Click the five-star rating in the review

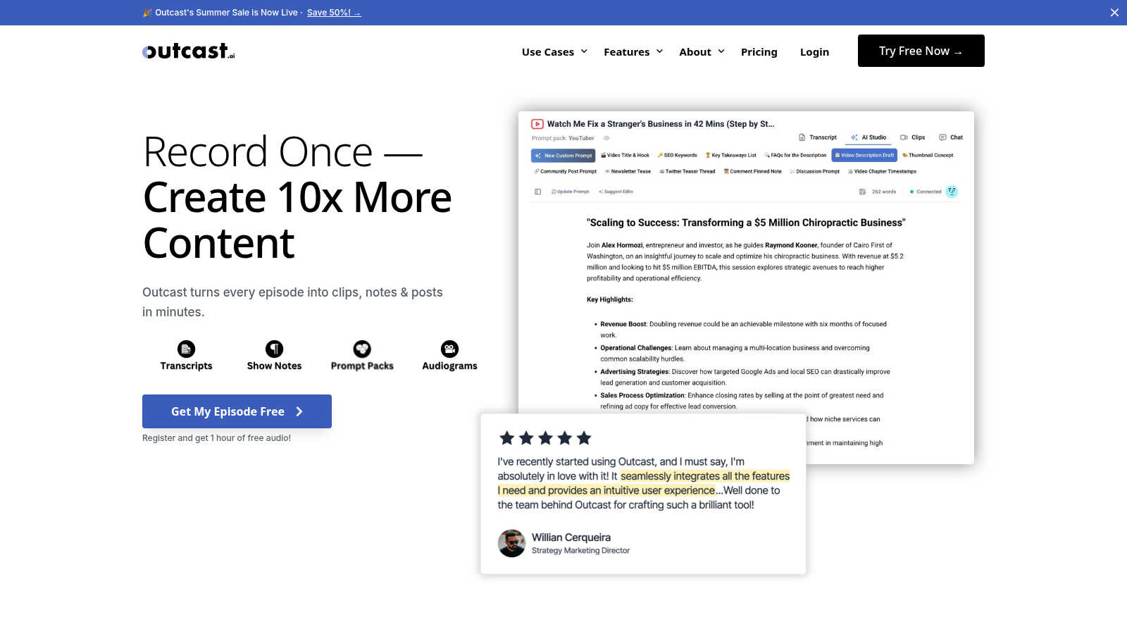pyautogui.click(x=545, y=438)
